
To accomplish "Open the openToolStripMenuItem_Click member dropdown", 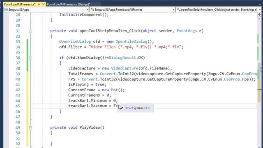I will 260,10.
